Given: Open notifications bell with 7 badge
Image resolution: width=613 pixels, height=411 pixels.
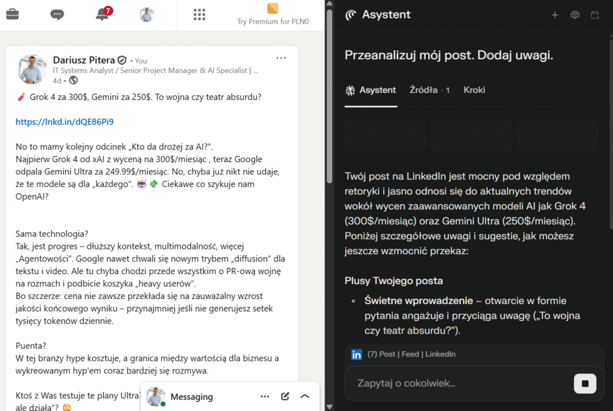Looking at the screenshot, I should 102,14.
